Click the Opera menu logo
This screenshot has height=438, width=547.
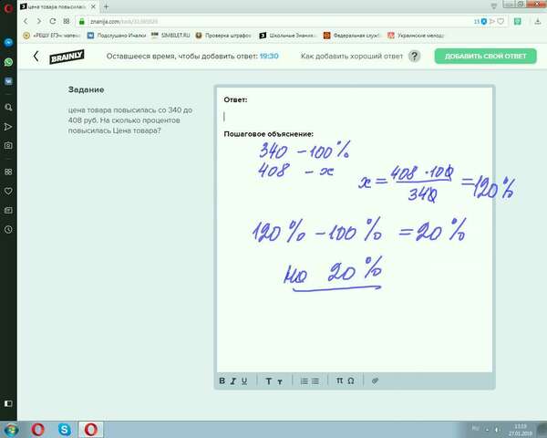[x=8, y=7]
